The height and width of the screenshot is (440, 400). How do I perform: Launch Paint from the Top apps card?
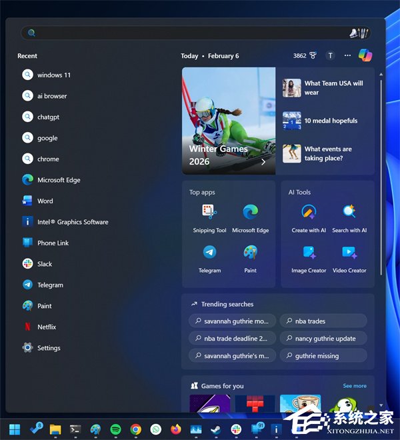pyautogui.click(x=251, y=259)
